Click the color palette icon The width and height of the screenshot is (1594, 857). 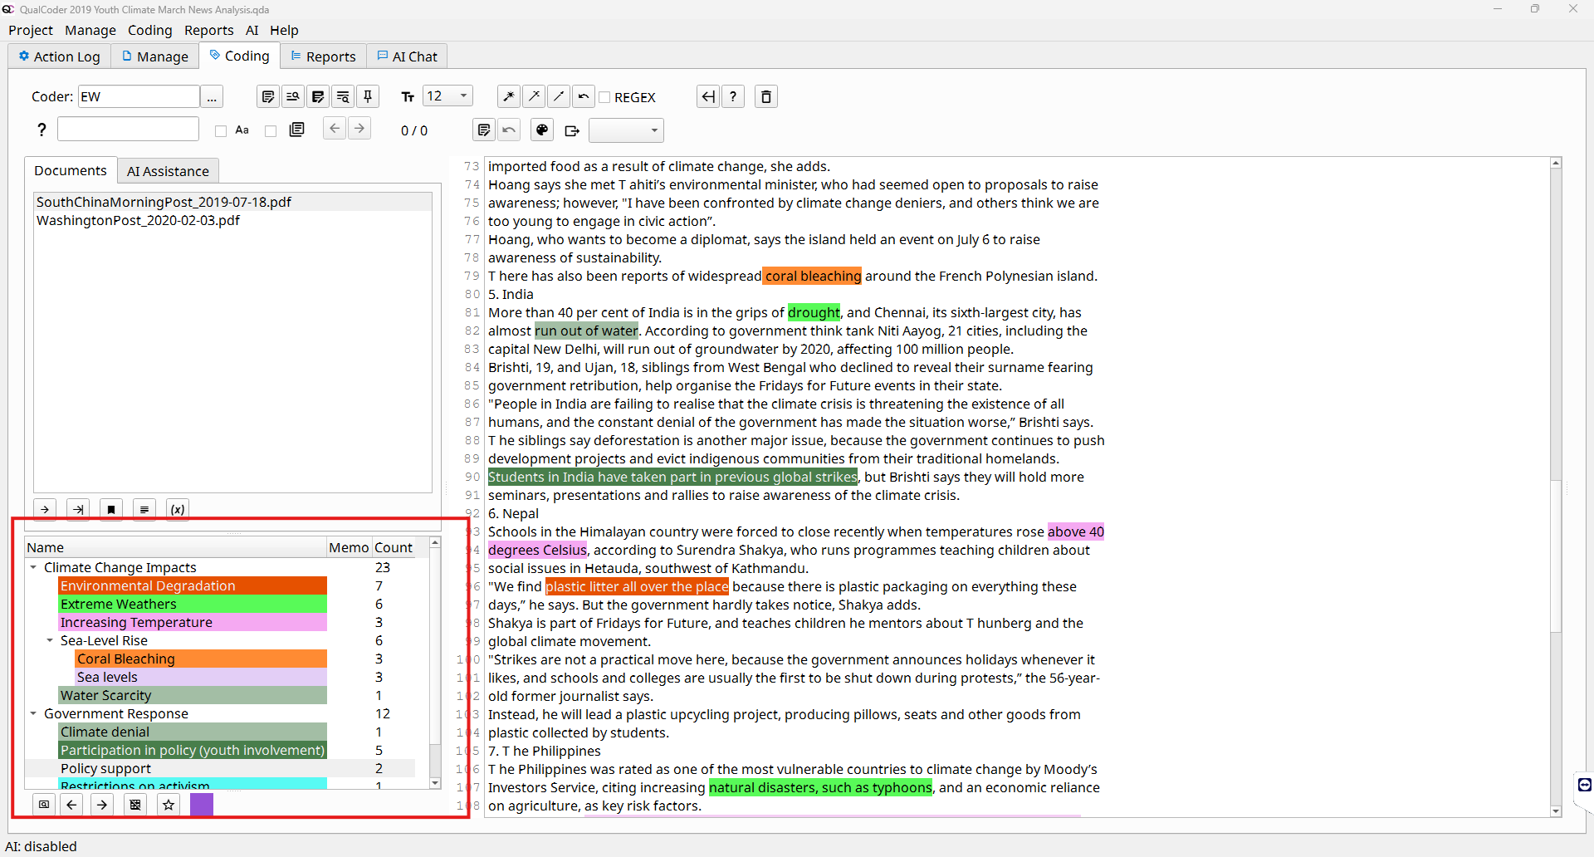[x=541, y=130]
